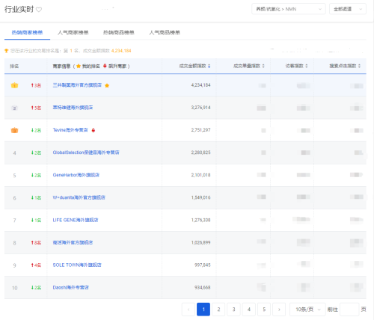Click the jump-to-page input field
The height and width of the screenshot is (320, 374).
point(349,310)
